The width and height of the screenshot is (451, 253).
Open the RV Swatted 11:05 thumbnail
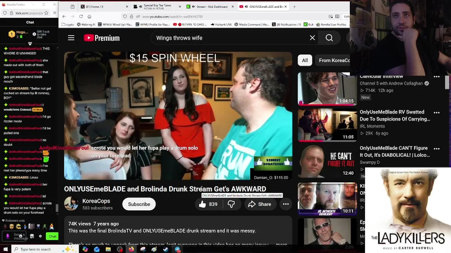pyautogui.click(x=327, y=125)
